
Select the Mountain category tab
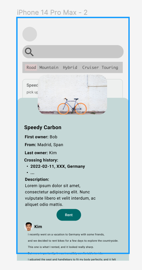(x=49, y=67)
